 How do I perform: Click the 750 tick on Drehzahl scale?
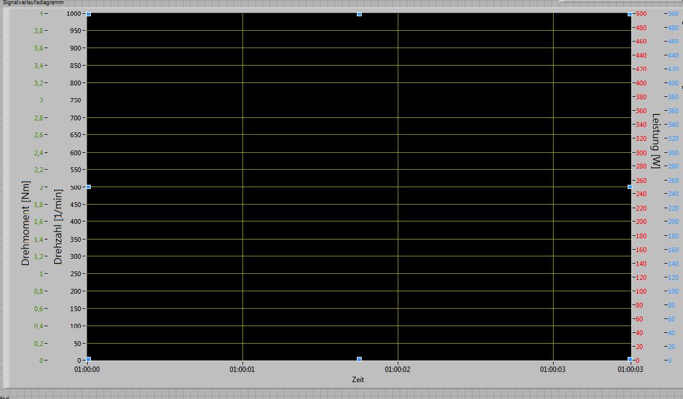pos(75,100)
